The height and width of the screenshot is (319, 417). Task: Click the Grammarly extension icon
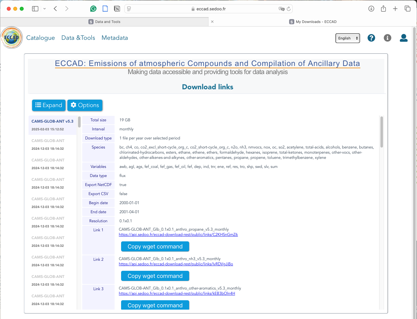93,9
